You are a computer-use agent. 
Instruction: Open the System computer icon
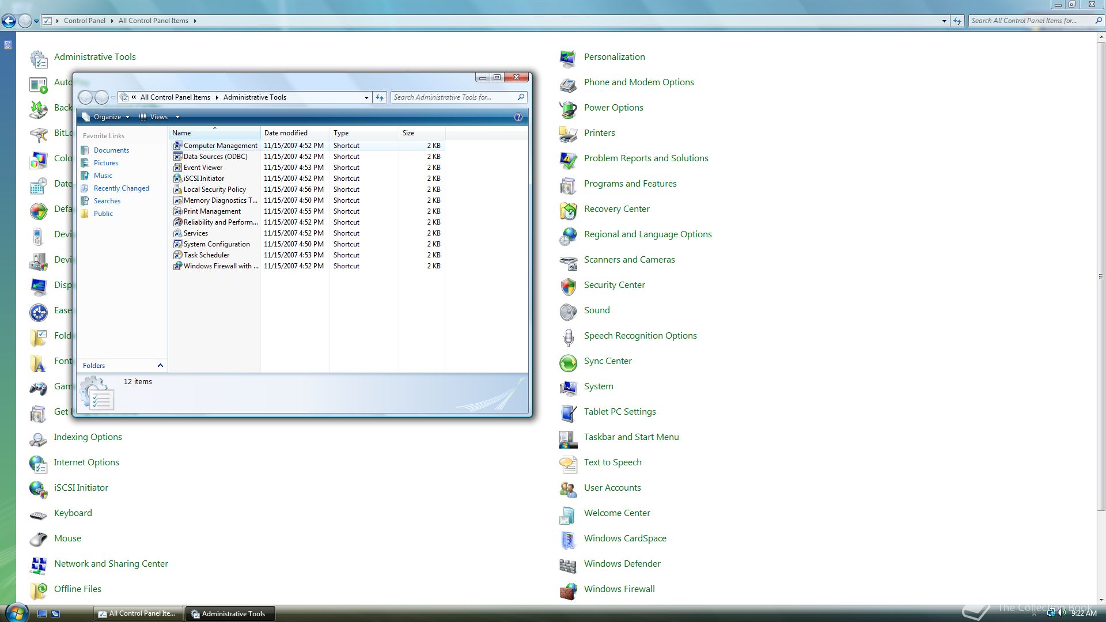pos(568,387)
